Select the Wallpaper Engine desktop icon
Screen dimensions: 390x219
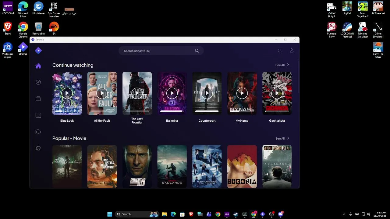[8, 50]
